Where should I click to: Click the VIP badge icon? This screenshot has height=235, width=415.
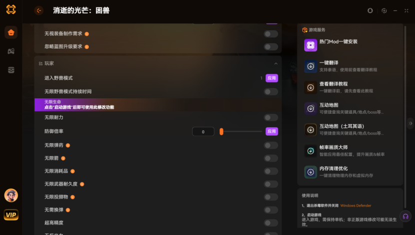click(11, 215)
